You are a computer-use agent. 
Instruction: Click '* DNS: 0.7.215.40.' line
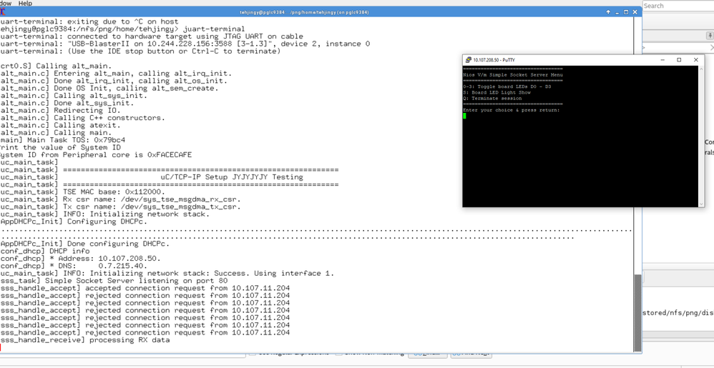point(73,266)
